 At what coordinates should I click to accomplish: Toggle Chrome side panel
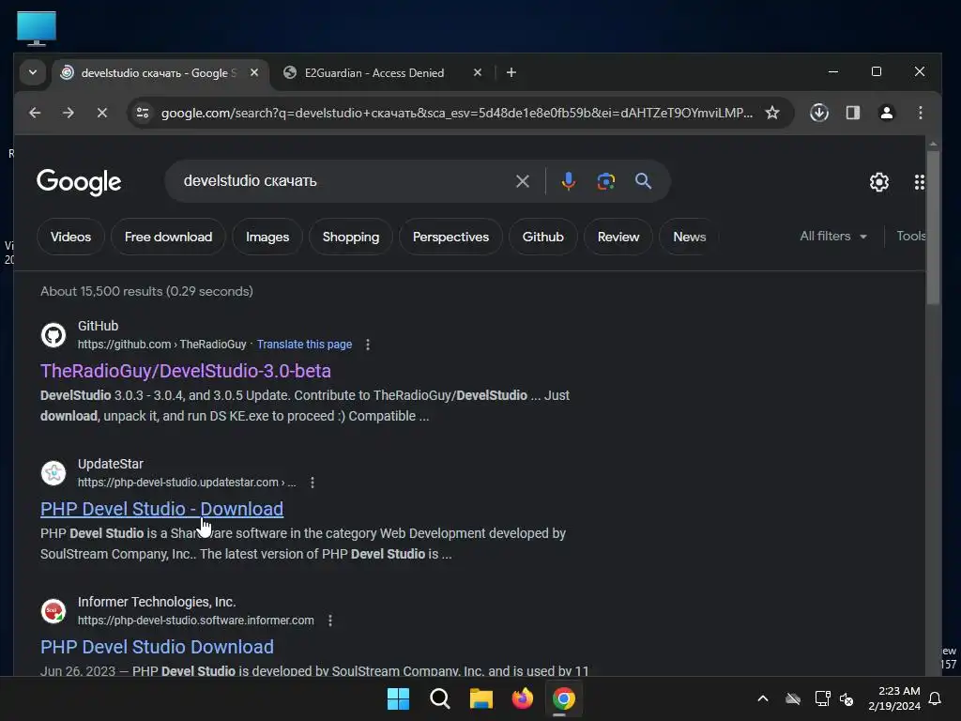[x=852, y=113]
